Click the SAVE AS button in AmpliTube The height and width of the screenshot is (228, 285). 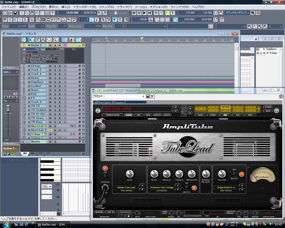tap(157, 115)
